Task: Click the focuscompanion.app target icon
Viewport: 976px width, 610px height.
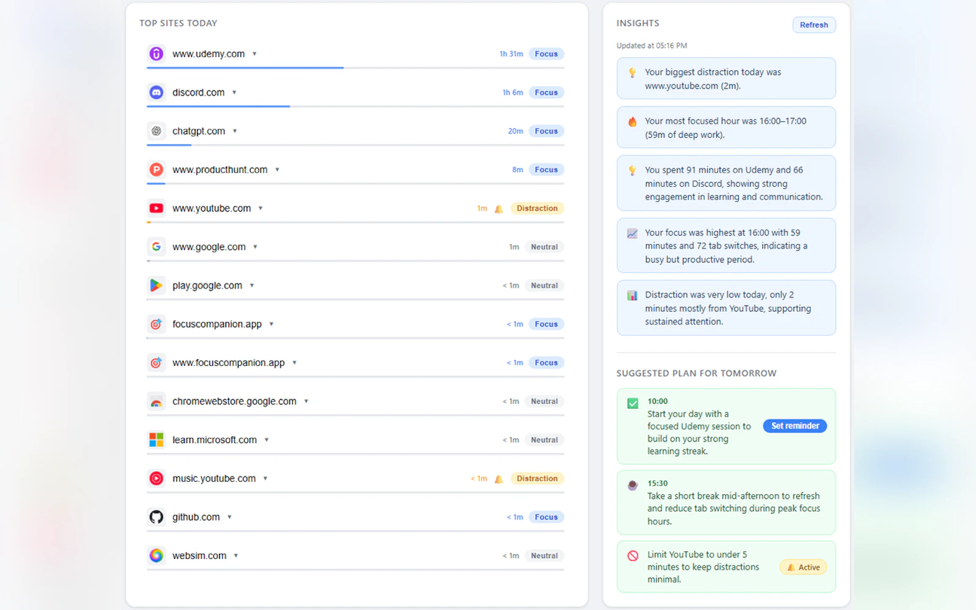Action: coord(156,324)
